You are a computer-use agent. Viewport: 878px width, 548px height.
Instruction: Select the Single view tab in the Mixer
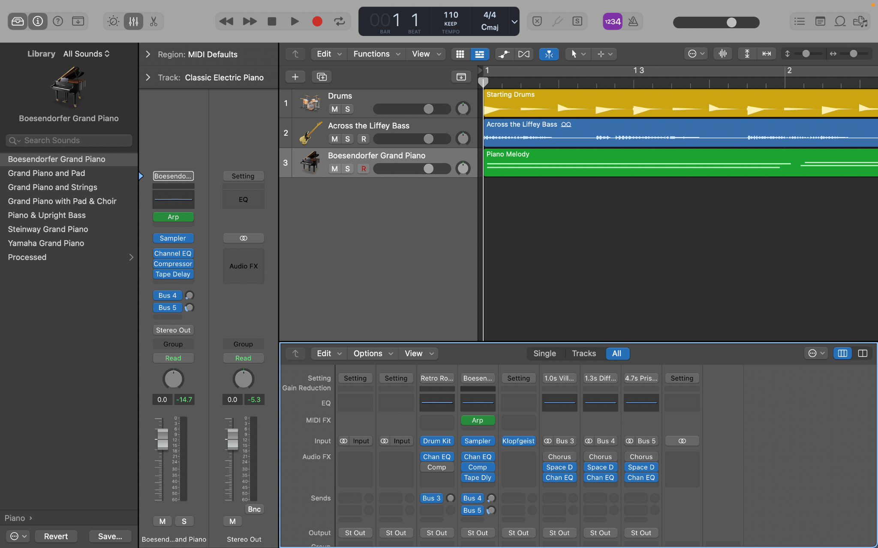(x=544, y=354)
